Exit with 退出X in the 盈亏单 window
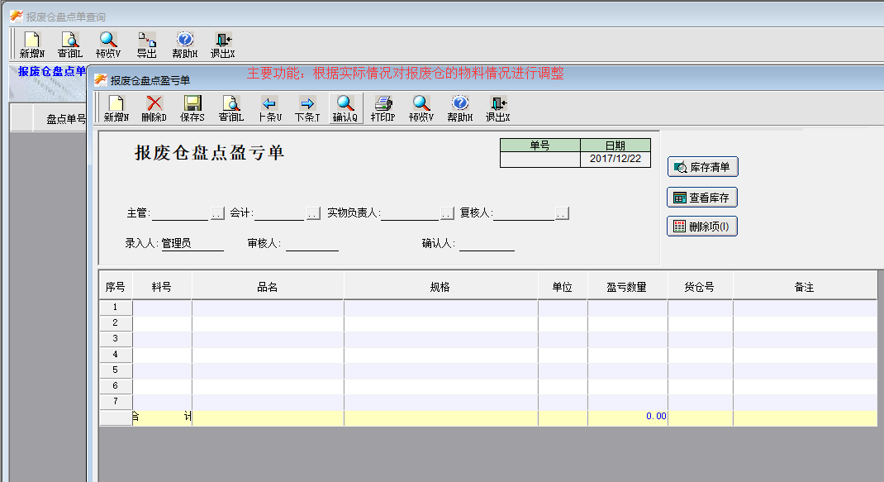 coord(498,109)
